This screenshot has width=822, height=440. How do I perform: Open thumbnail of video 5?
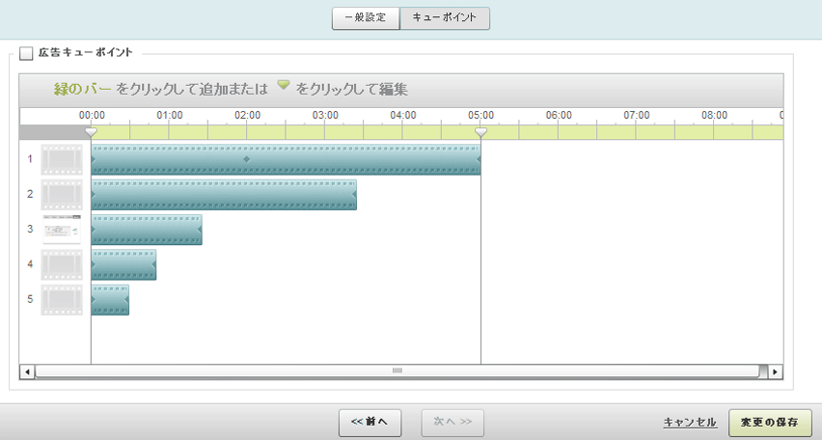[62, 300]
